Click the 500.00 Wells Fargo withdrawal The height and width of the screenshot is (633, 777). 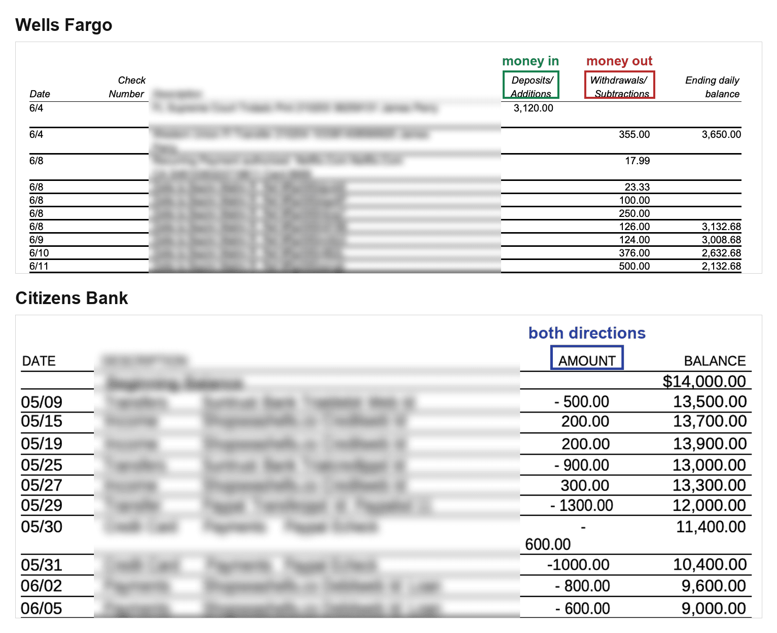tap(634, 266)
